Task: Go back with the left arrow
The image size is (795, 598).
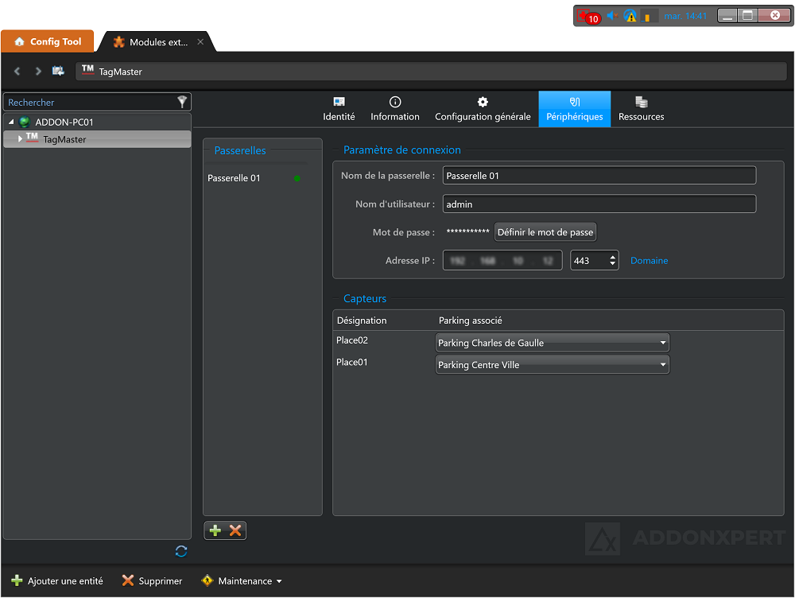Action: click(x=17, y=72)
